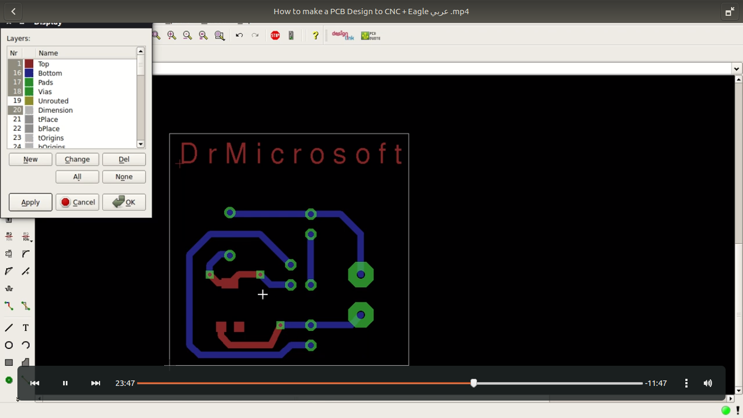
Task: Select the Line drawing tool
Action: pyautogui.click(x=9, y=328)
